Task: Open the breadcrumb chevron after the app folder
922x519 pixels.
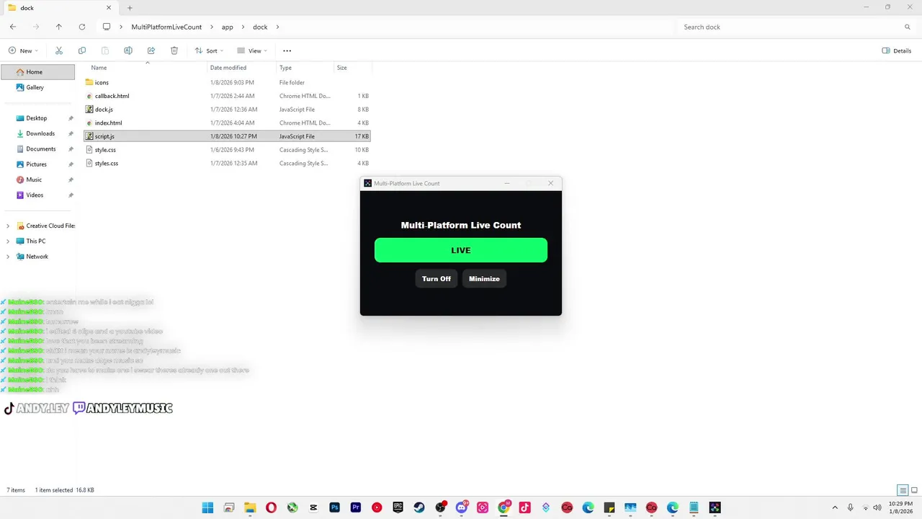Action: pyautogui.click(x=243, y=27)
